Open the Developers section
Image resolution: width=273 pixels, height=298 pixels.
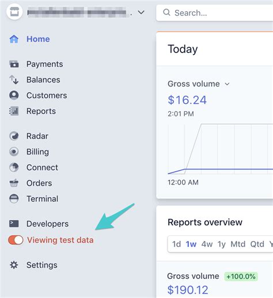pyautogui.click(x=47, y=224)
